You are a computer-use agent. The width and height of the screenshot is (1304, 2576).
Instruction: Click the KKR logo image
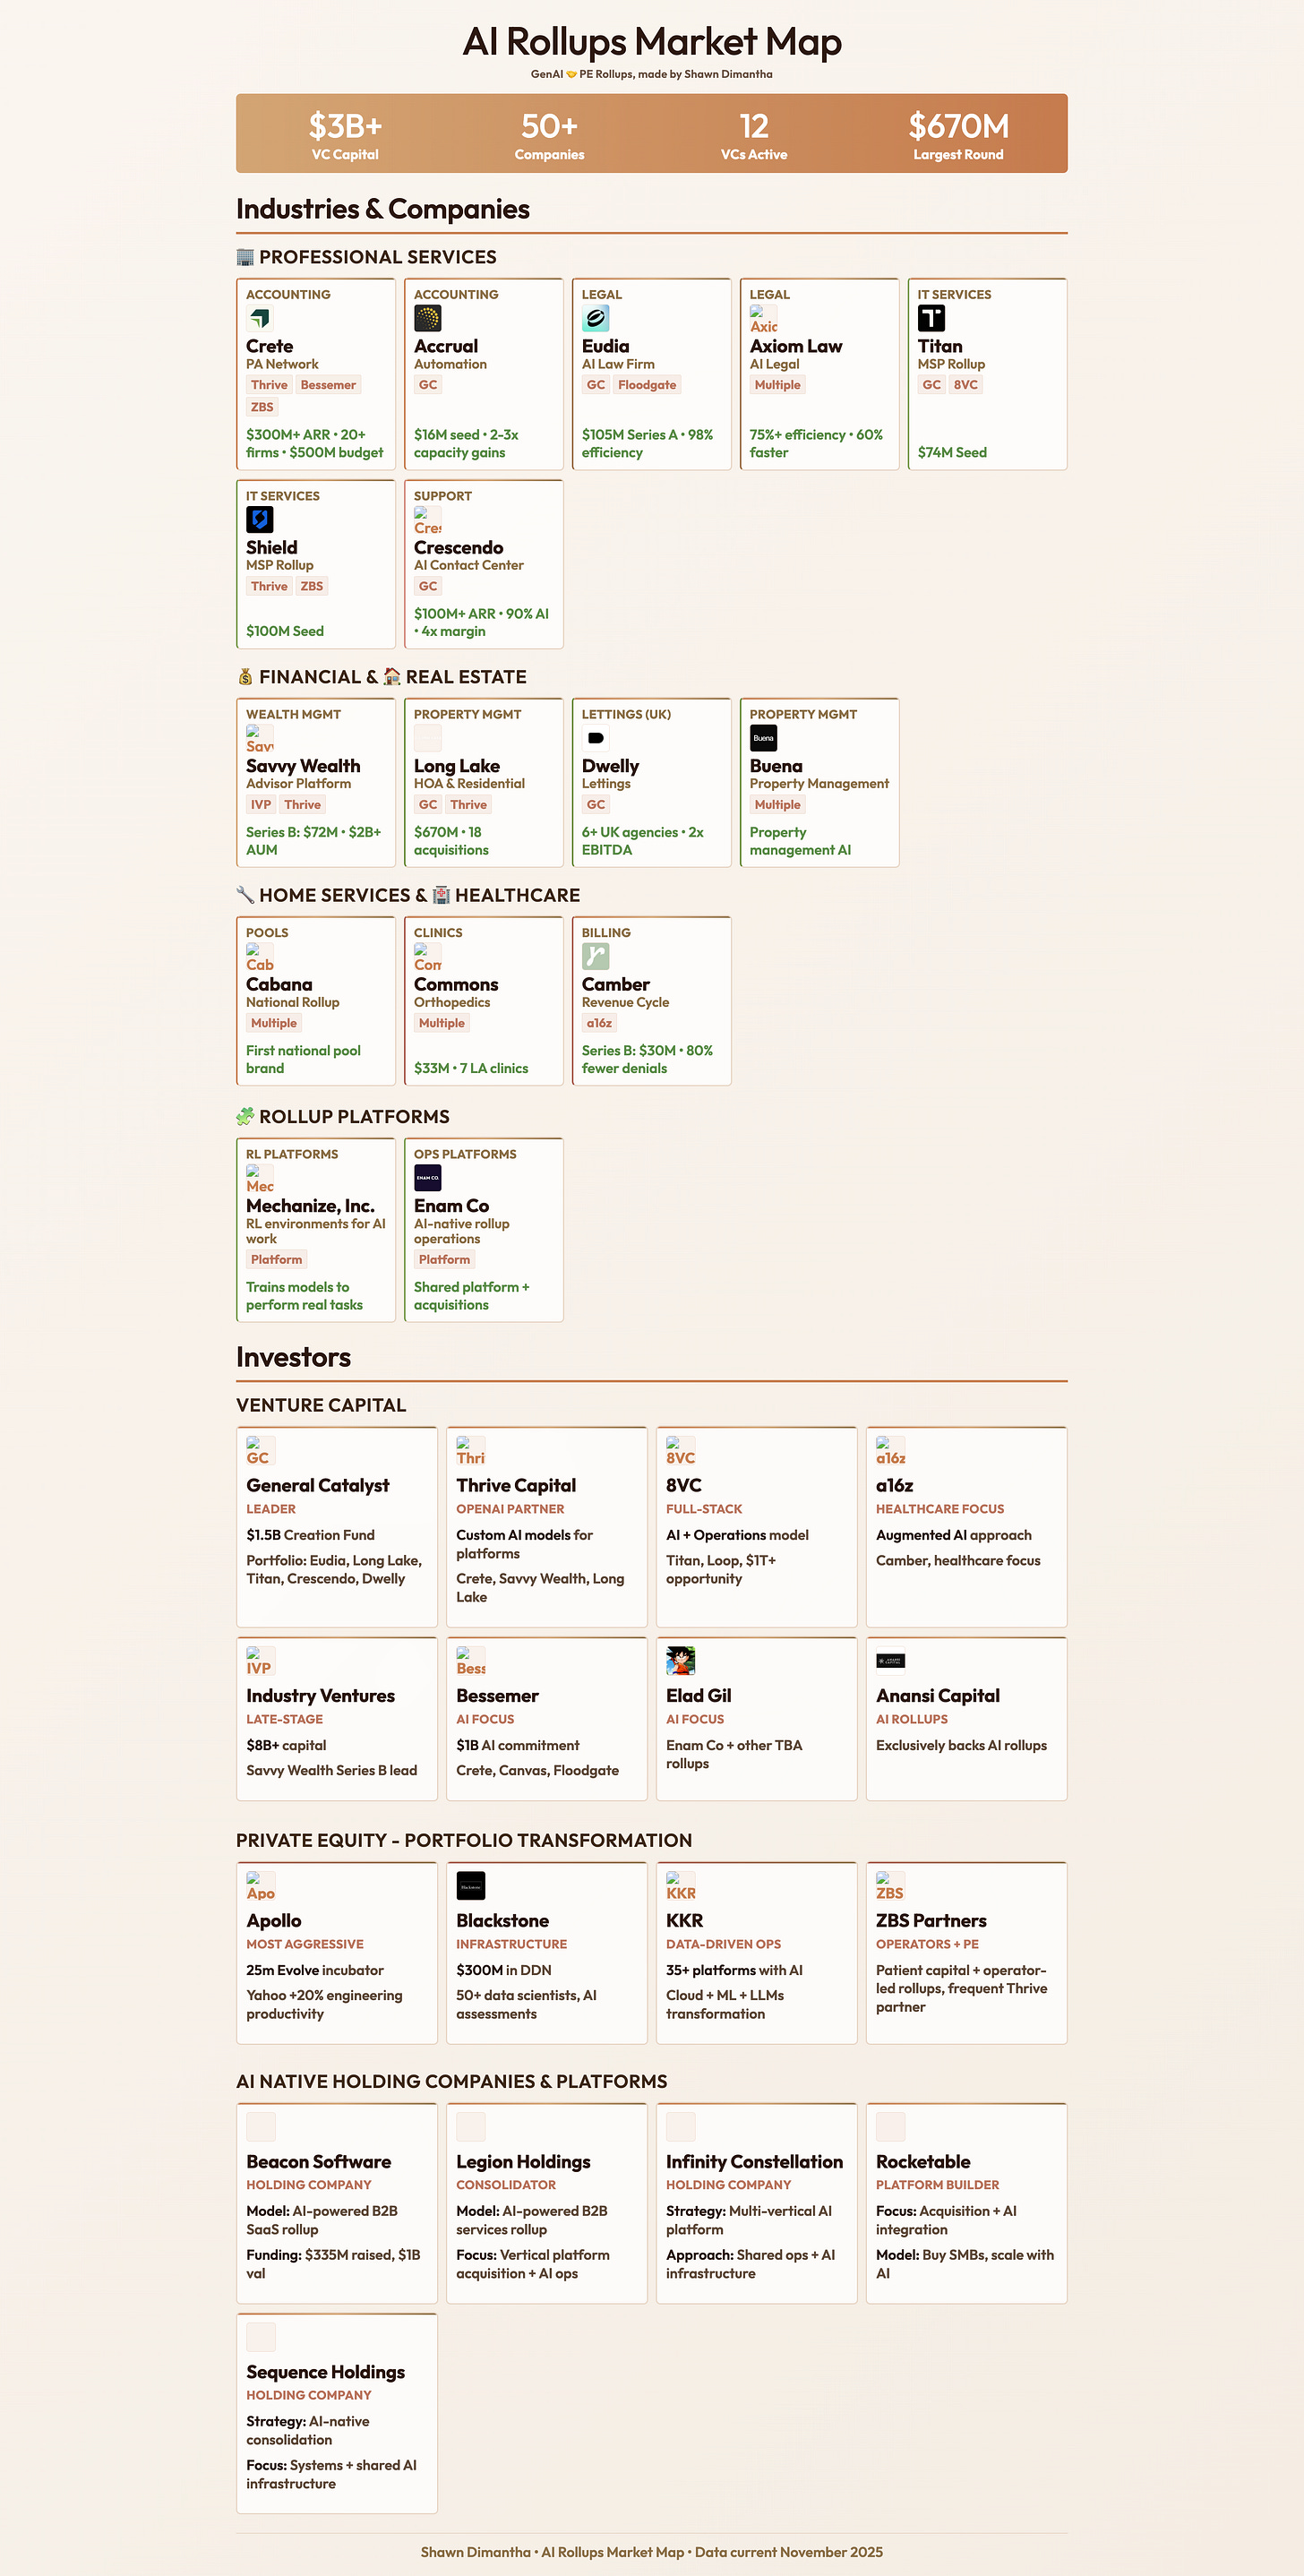pos(681,1885)
